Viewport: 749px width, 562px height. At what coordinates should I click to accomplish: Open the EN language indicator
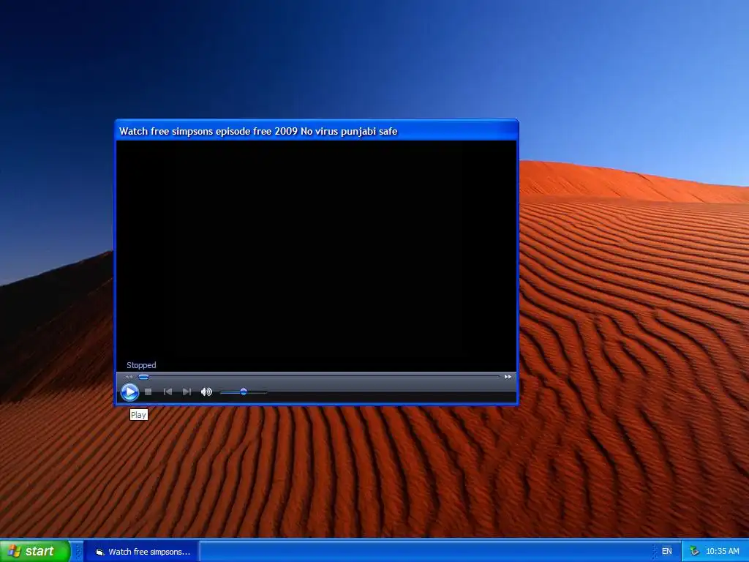coord(667,552)
